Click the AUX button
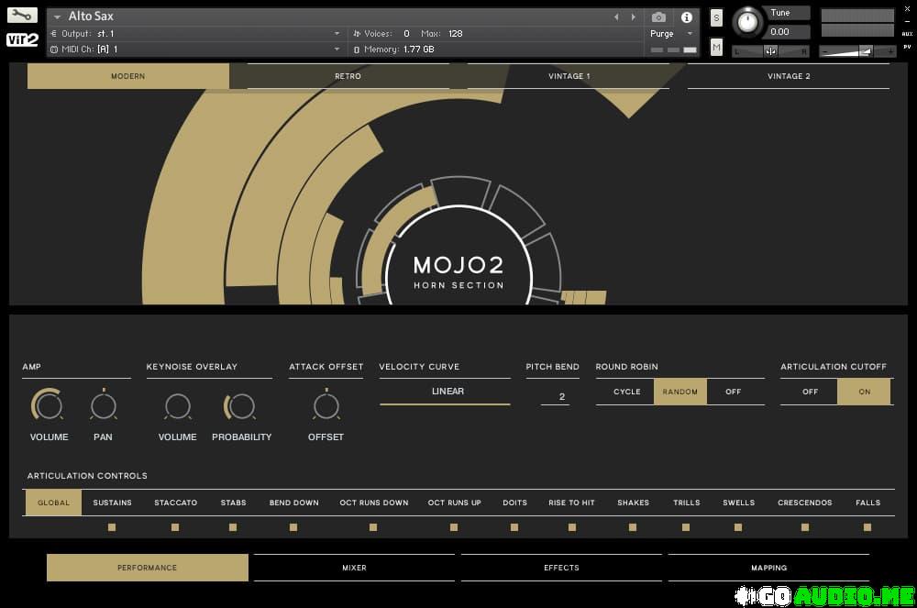The height and width of the screenshot is (608, 917). click(907, 34)
